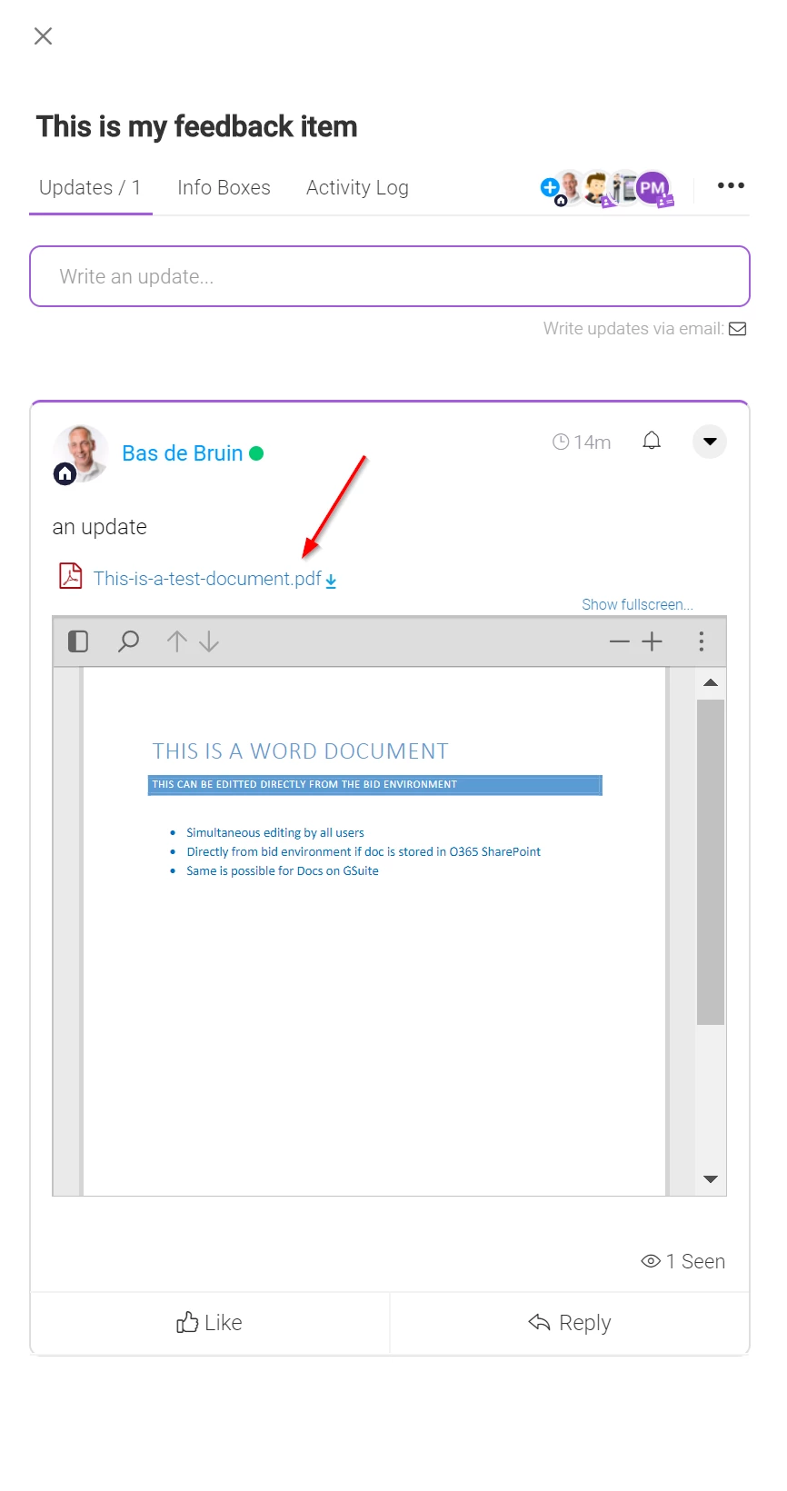Download the PDF with the arrow icon

pos(331,581)
